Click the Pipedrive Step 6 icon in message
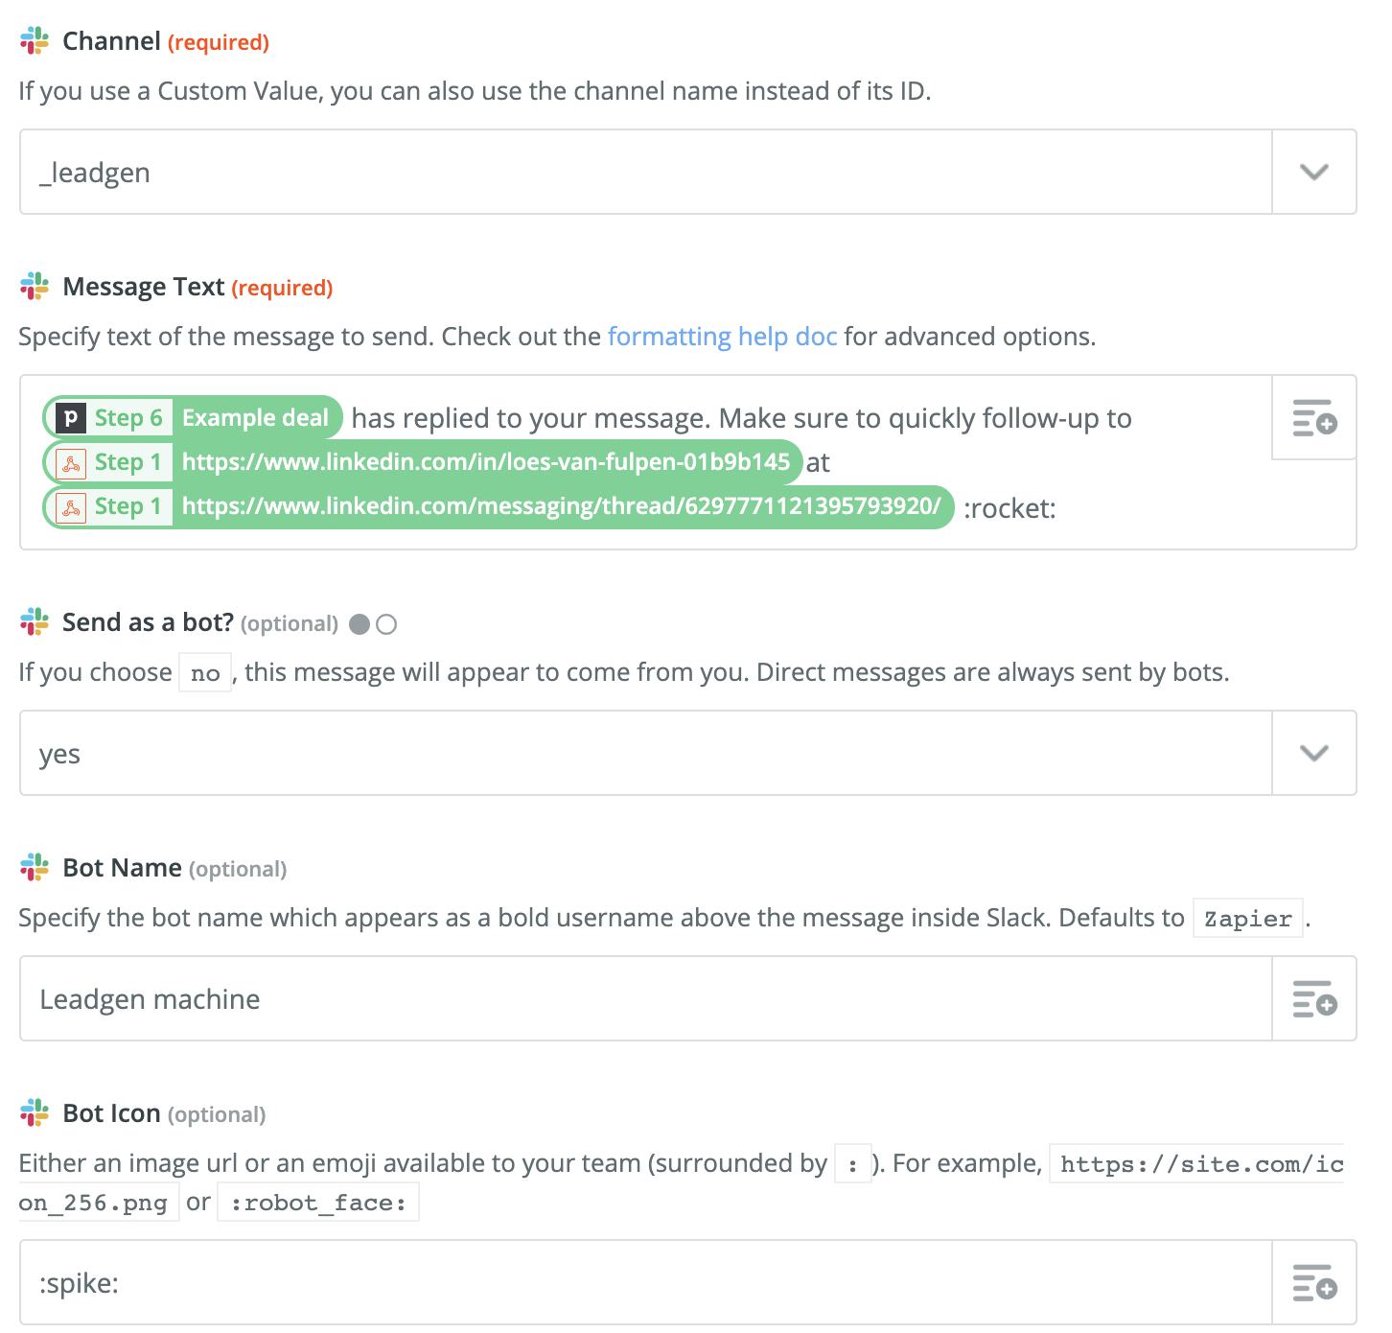The image size is (1392, 1333). pyautogui.click(x=71, y=418)
